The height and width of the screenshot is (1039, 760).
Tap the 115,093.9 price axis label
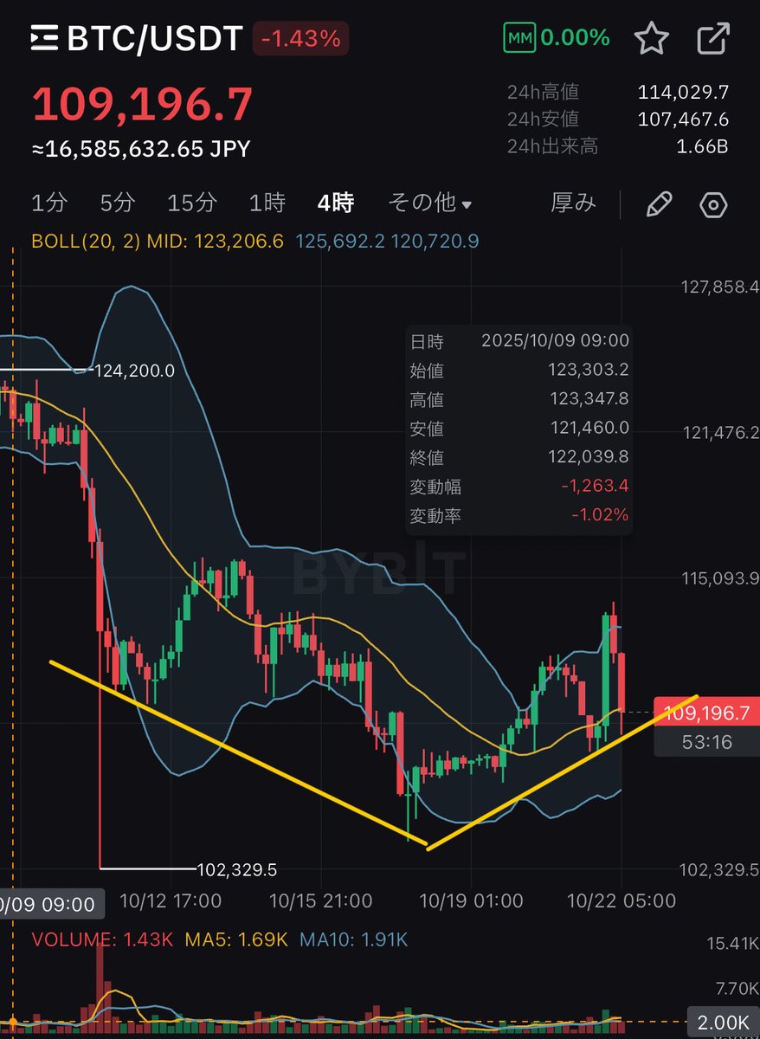coord(720,578)
